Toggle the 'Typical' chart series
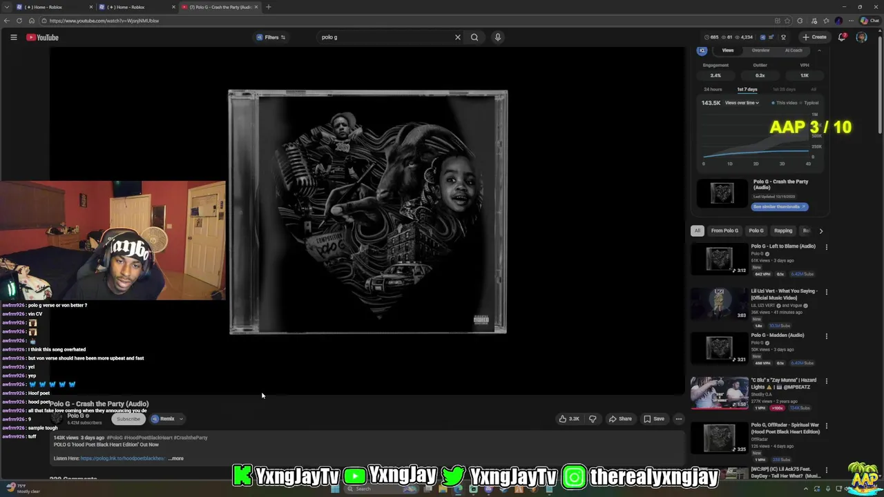Viewport: 884px width, 497px height. point(809,103)
